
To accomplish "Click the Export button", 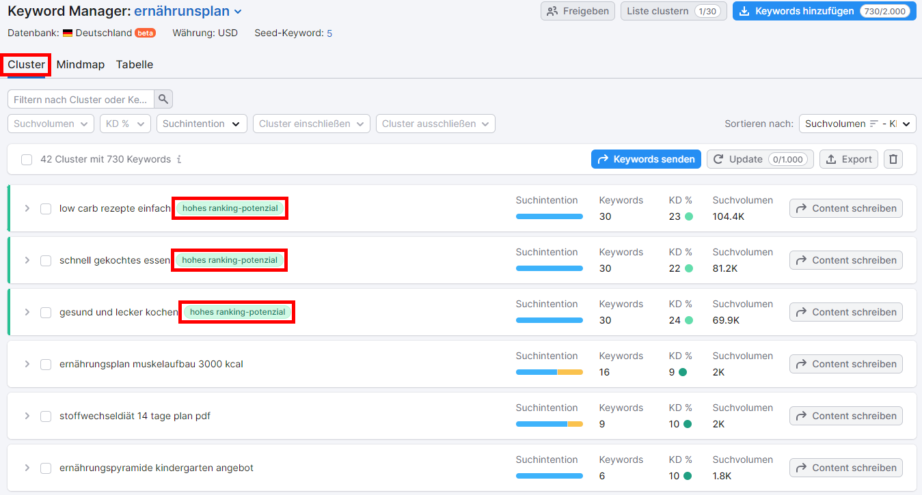I will 849,159.
